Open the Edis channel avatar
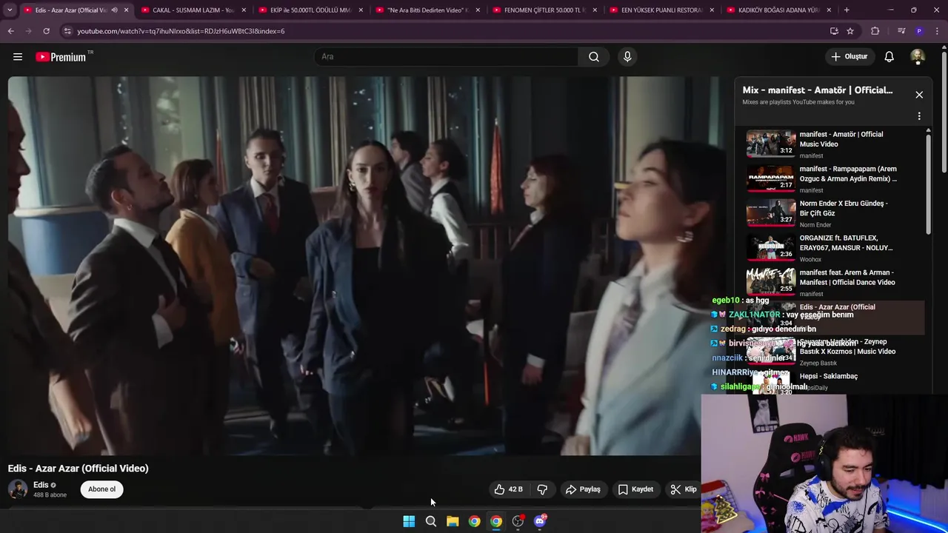 click(x=17, y=489)
